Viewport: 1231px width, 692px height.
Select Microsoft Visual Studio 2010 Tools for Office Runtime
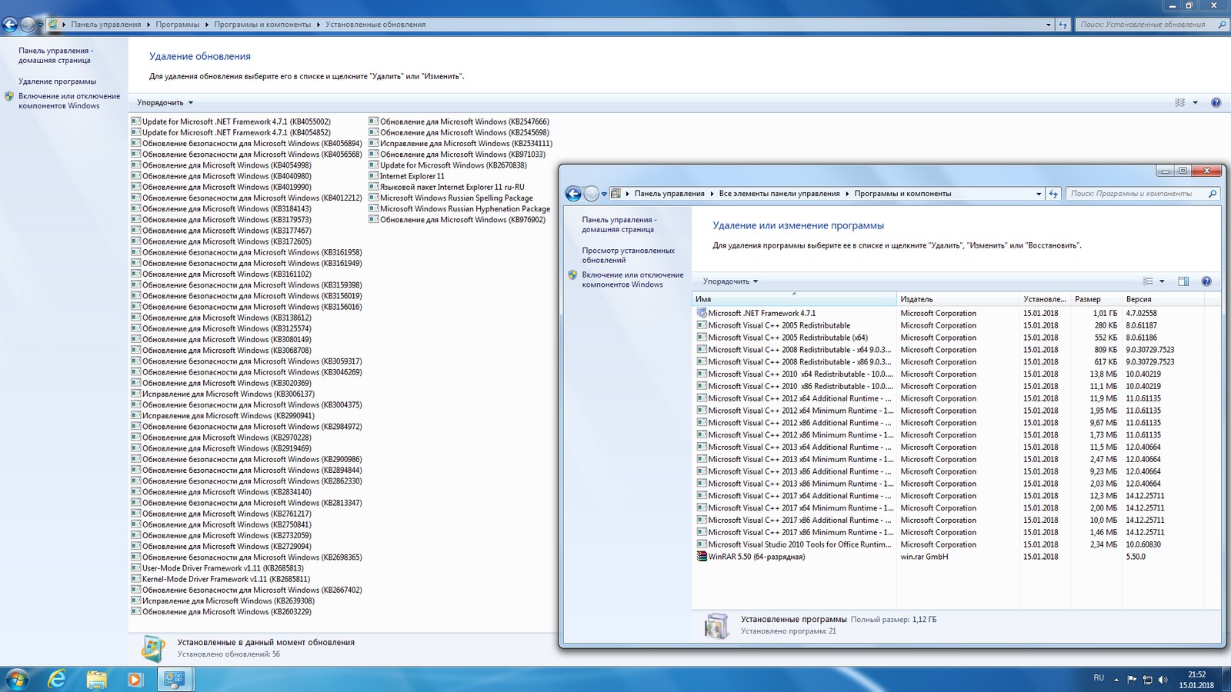pos(957,544)
